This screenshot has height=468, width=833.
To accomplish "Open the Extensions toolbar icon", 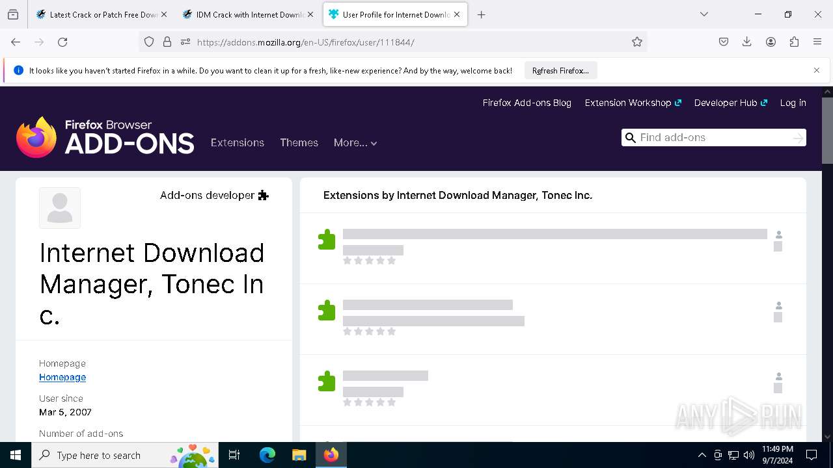I will pos(794,42).
